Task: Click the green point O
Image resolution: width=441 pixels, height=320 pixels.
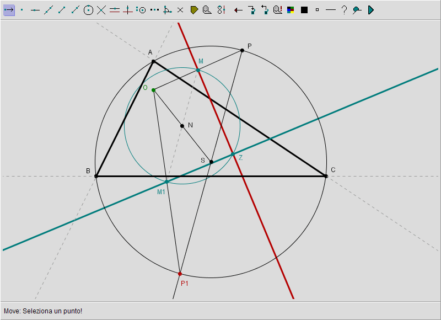Action: pyautogui.click(x=153, y=90)
